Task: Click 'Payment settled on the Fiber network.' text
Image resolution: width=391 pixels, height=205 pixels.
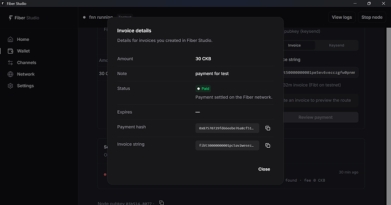Action: (233, 97)
